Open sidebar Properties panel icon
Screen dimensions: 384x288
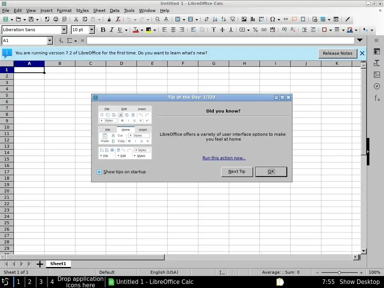tap(376, 51)
